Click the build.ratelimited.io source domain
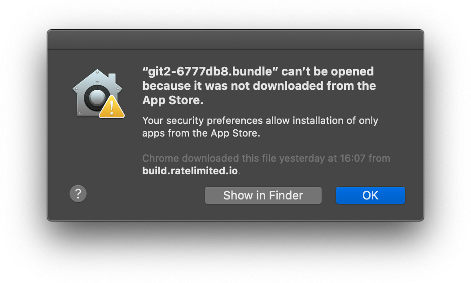The image size is (471, 283). tap(191, 171)
